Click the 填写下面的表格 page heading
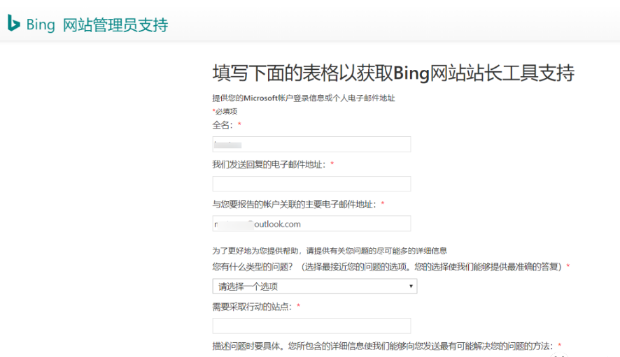Screen dimensions: 620x357 (x=393, y=73)
